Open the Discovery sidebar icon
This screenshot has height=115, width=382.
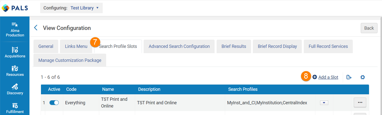tap(15, 87)
